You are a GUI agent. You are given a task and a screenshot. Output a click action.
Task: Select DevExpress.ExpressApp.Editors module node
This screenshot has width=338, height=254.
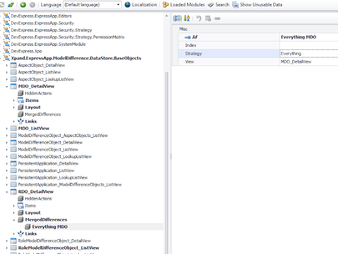tap(41, 16)
